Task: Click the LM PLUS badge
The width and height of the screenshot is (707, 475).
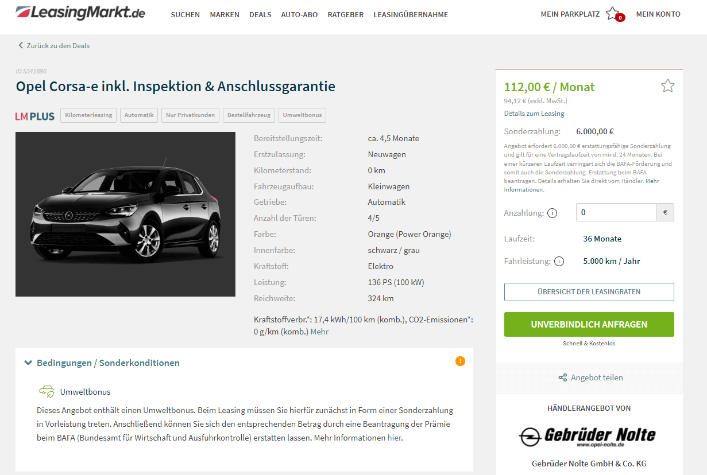Action: 35,116
